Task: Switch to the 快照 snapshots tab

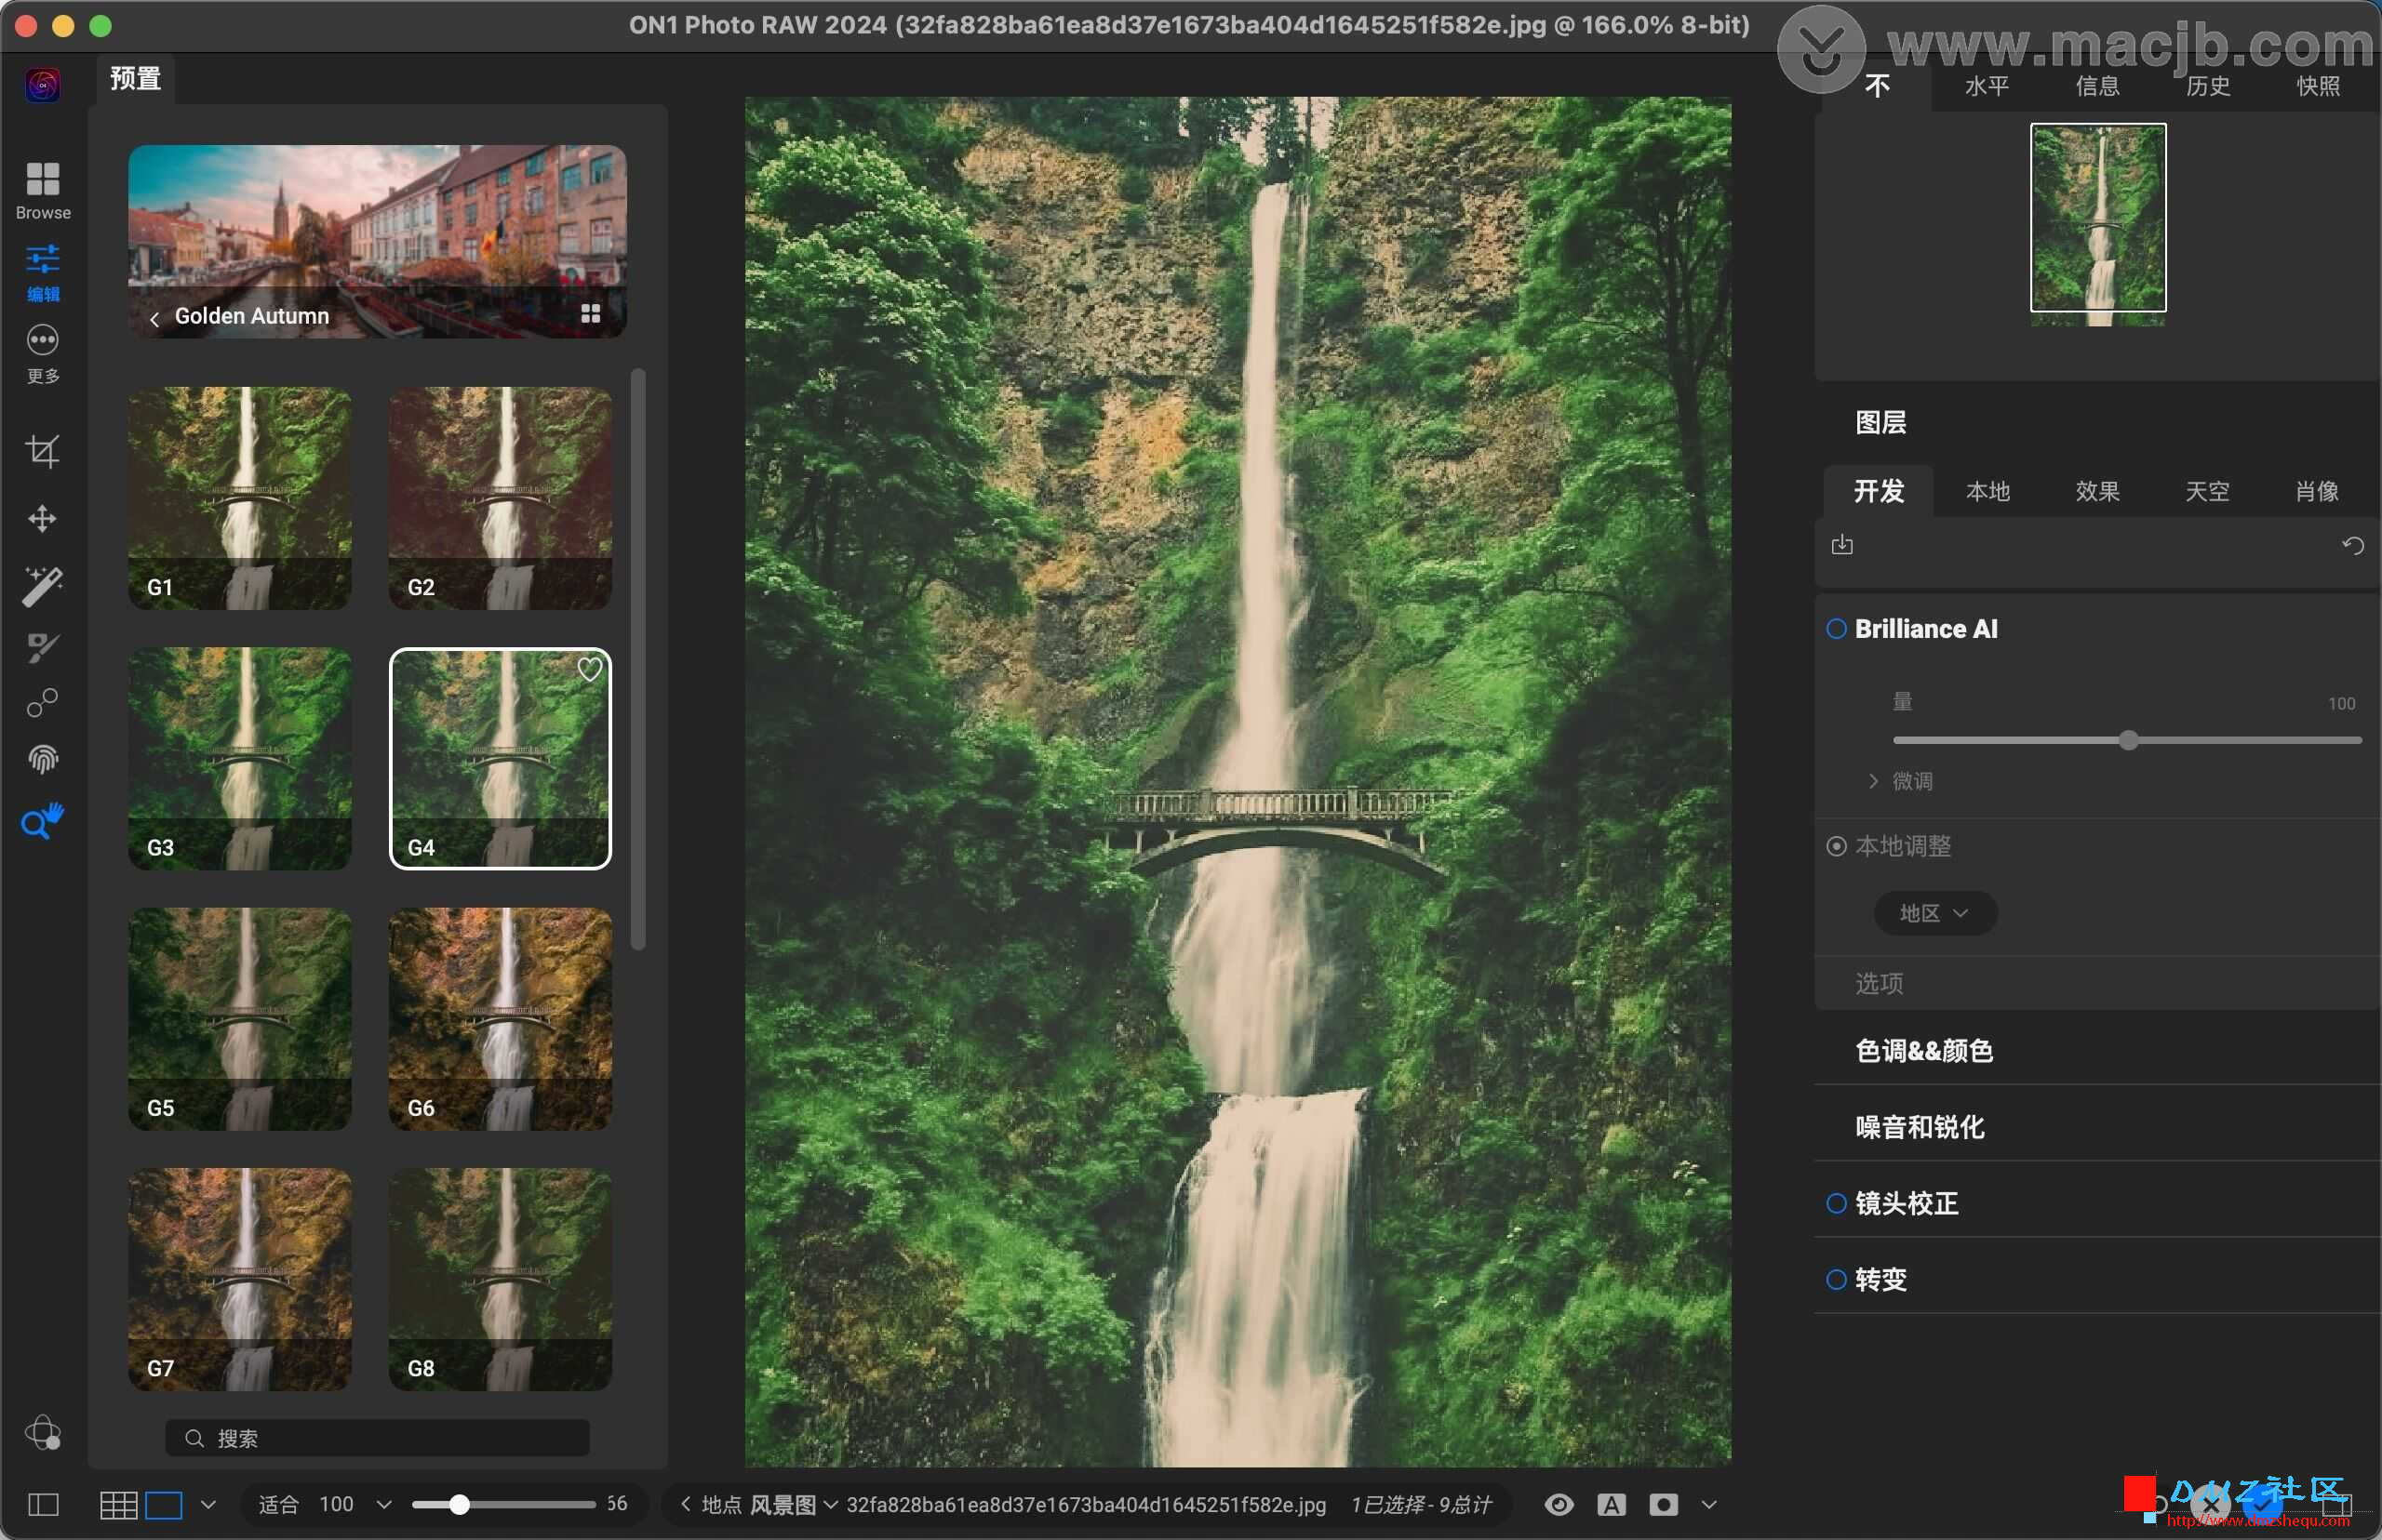Action: [x=2318, y=86]
